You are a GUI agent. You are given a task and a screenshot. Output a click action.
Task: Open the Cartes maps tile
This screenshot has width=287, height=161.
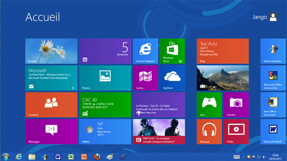coord(145,78)
